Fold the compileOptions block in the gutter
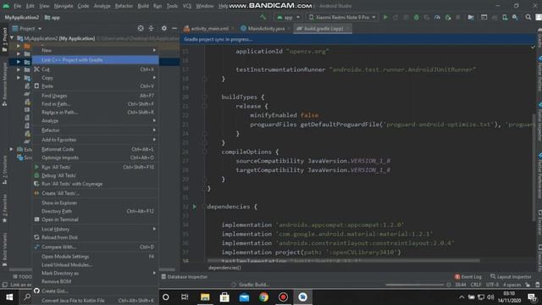Screen dimensions: 542x305 tap(204, 152)
